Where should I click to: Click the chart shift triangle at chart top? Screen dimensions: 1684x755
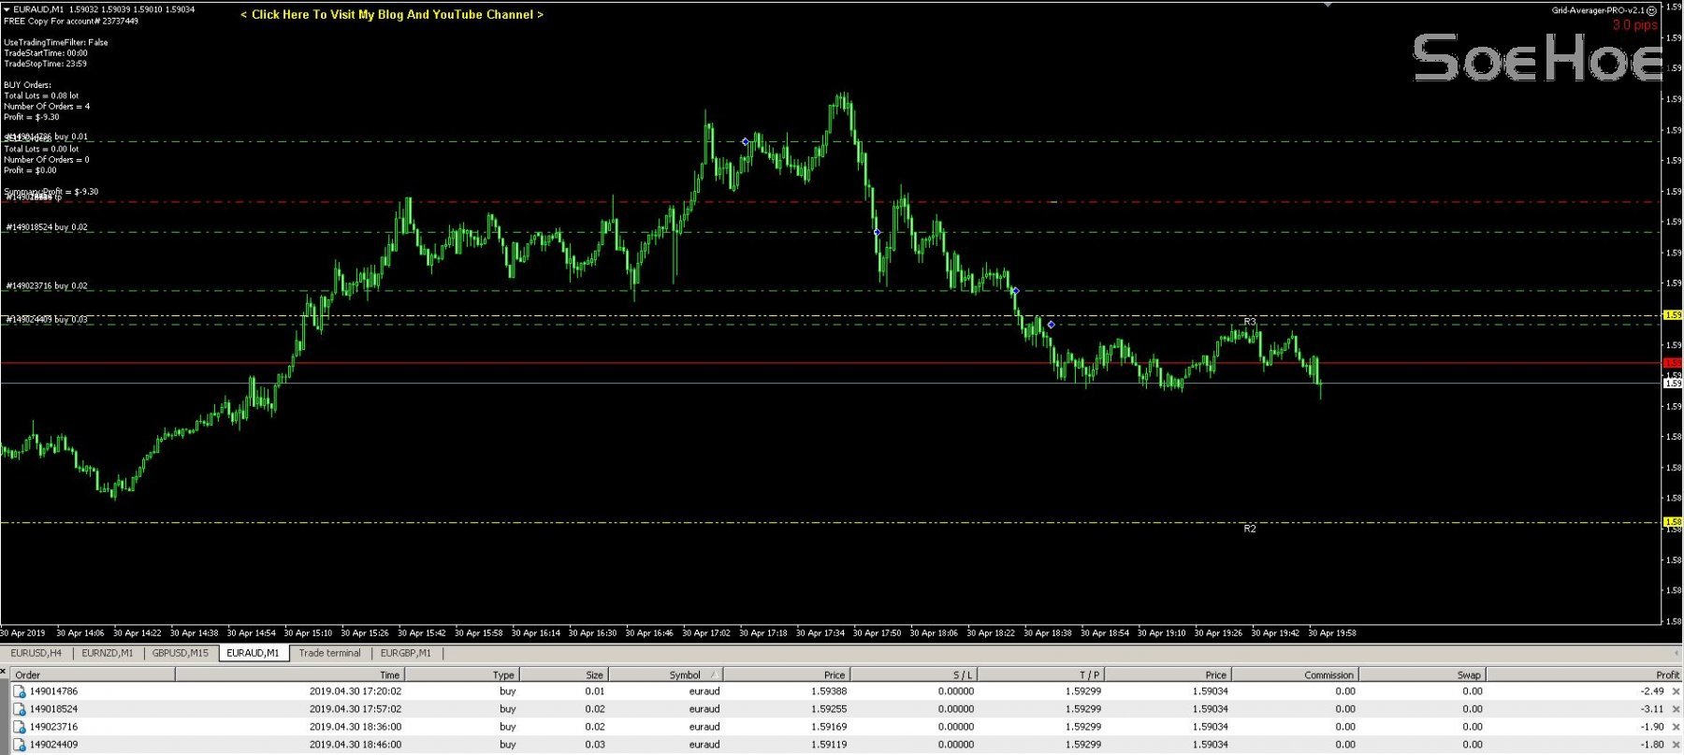coord(1327,5)
